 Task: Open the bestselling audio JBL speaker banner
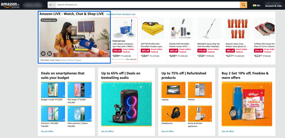[x=127, y=104]
